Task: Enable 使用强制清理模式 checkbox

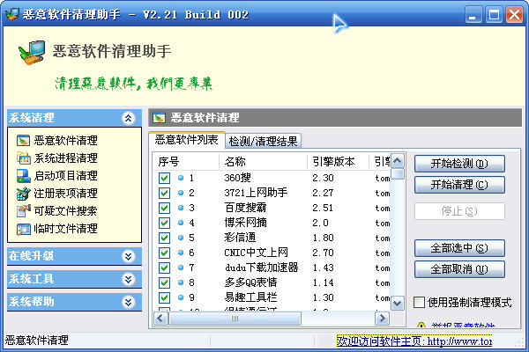Action: click(420, 302)
